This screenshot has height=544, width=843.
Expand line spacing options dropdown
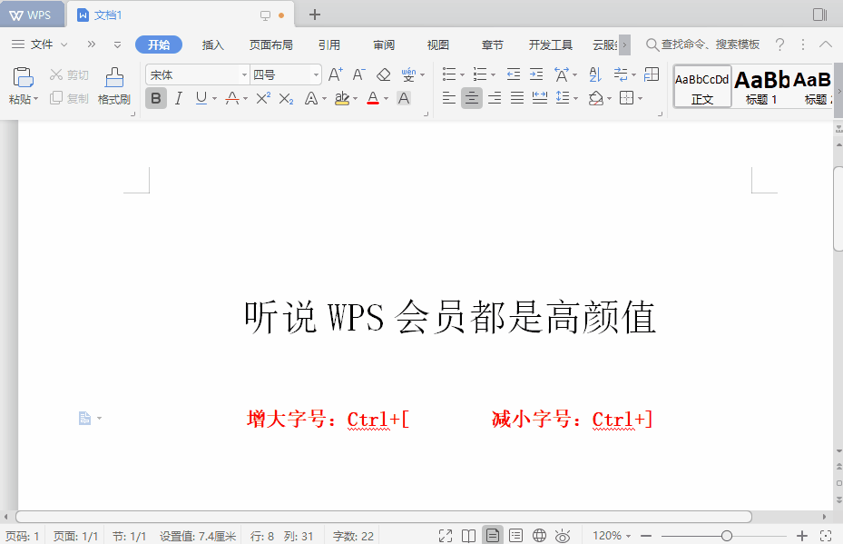pos(576,98)
